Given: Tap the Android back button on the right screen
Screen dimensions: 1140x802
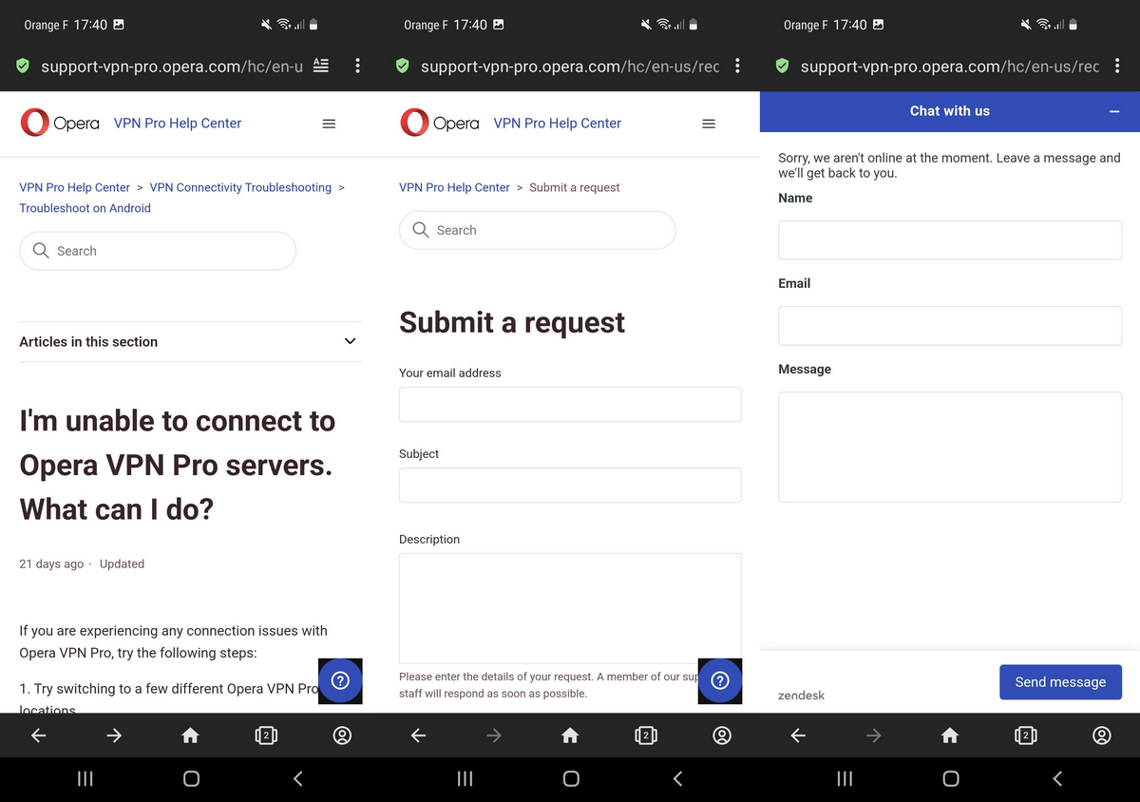Looking at the screenshot, I should [x=1057, y=778].
